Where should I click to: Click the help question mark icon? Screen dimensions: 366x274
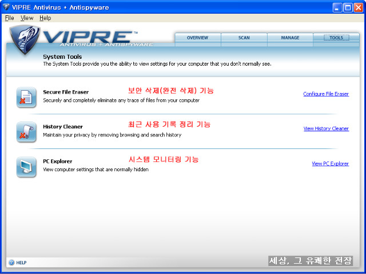coord(11,263)
